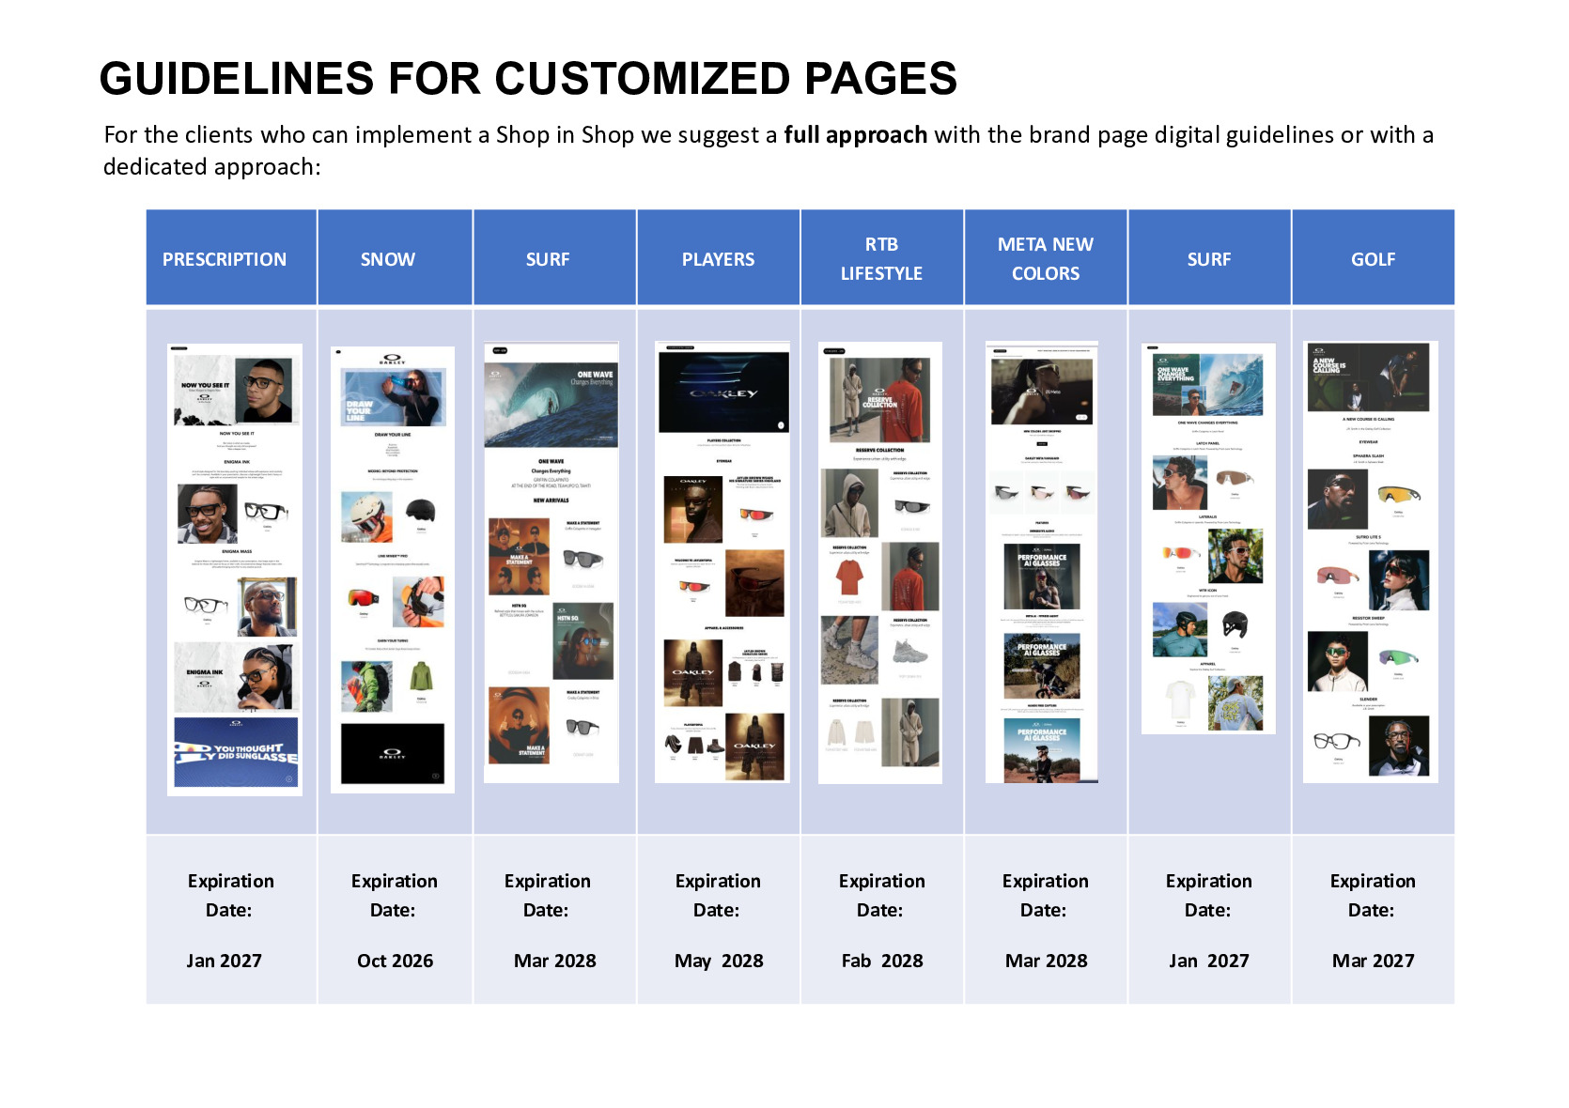Select the Oct 2026 expiration date
This screenshot has width=1569, height=1108.
click(396, 961)
